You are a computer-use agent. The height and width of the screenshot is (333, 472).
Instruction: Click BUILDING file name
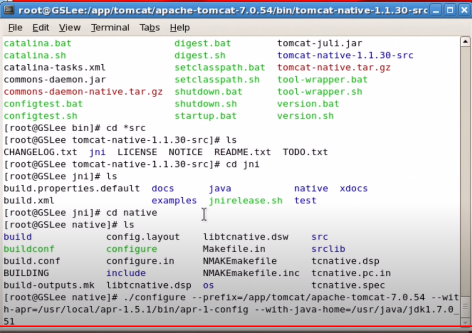pos(26,273)
